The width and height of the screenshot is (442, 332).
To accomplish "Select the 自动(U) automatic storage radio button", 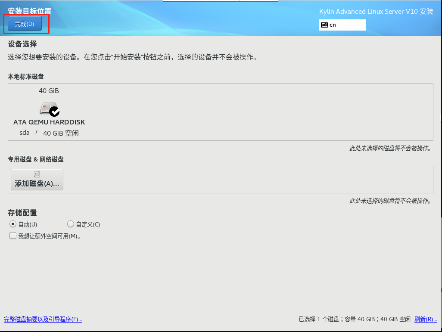I will tap(13, 224).
